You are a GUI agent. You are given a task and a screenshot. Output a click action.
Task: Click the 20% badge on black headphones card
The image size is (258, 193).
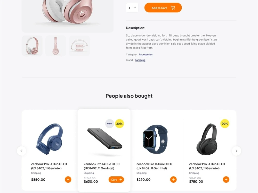coord(225,124)
